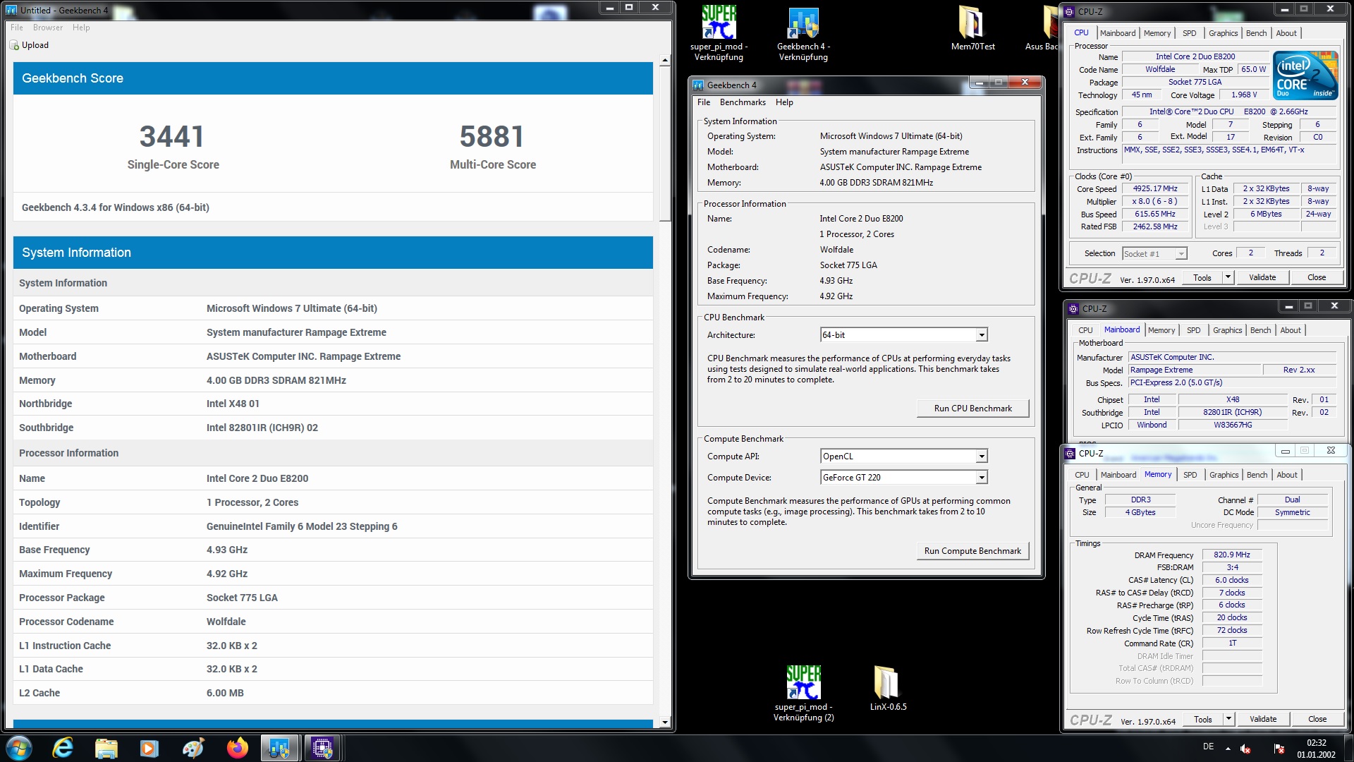Open Windows Start menu orb
This screenshot has width=1354, height=762.
point(19,748)
